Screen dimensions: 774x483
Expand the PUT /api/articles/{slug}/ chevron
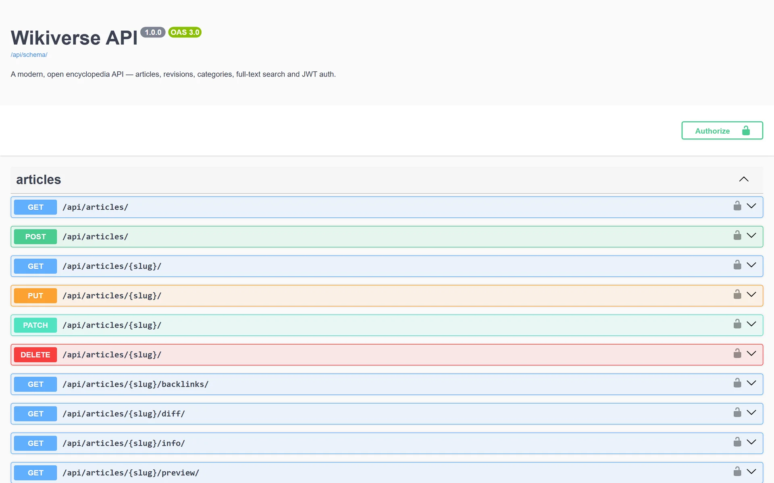pyautogui.click(x=751, y=294)
